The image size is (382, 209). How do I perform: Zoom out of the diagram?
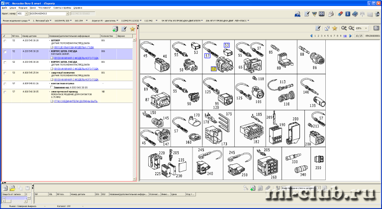point(351,28)
